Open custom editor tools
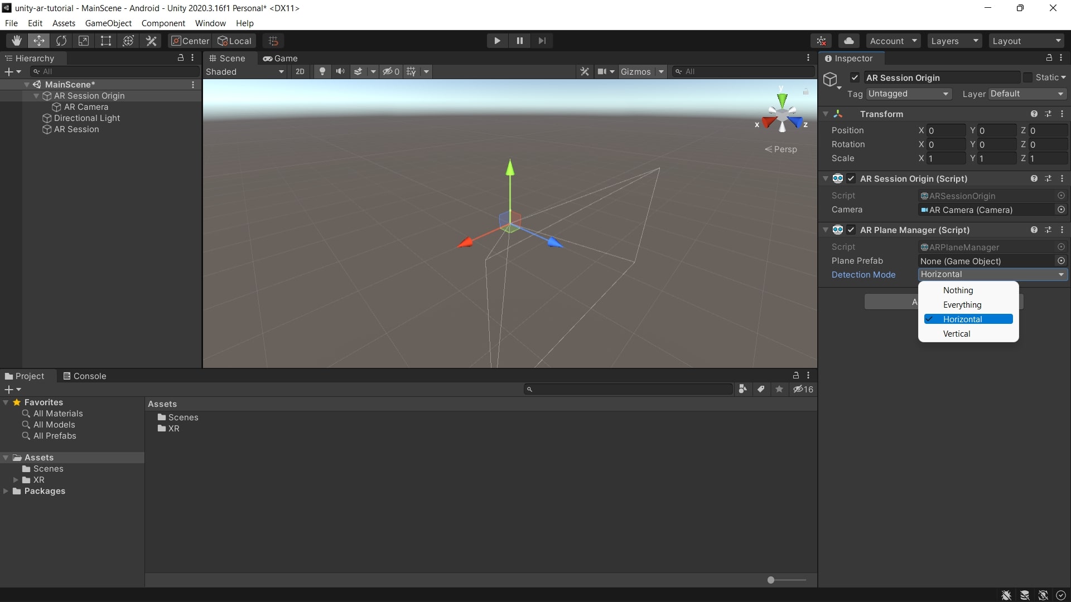The width and height of the screenshot is (1071, 602). pyautogui.click(x=151, y=41)
